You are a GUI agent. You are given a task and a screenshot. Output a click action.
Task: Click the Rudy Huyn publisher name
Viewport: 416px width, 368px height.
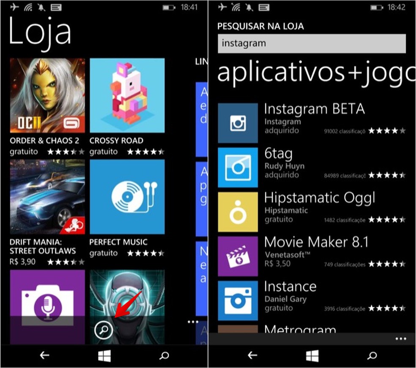tap(285, 166)
